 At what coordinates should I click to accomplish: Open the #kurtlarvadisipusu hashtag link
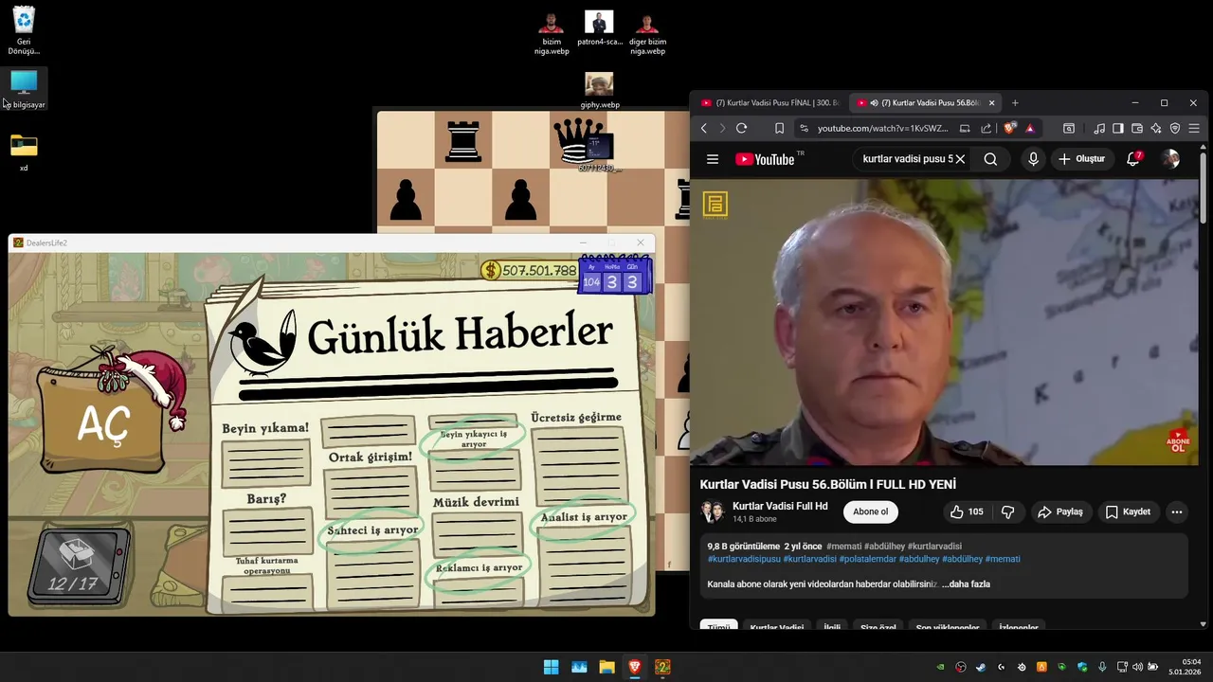744,559
